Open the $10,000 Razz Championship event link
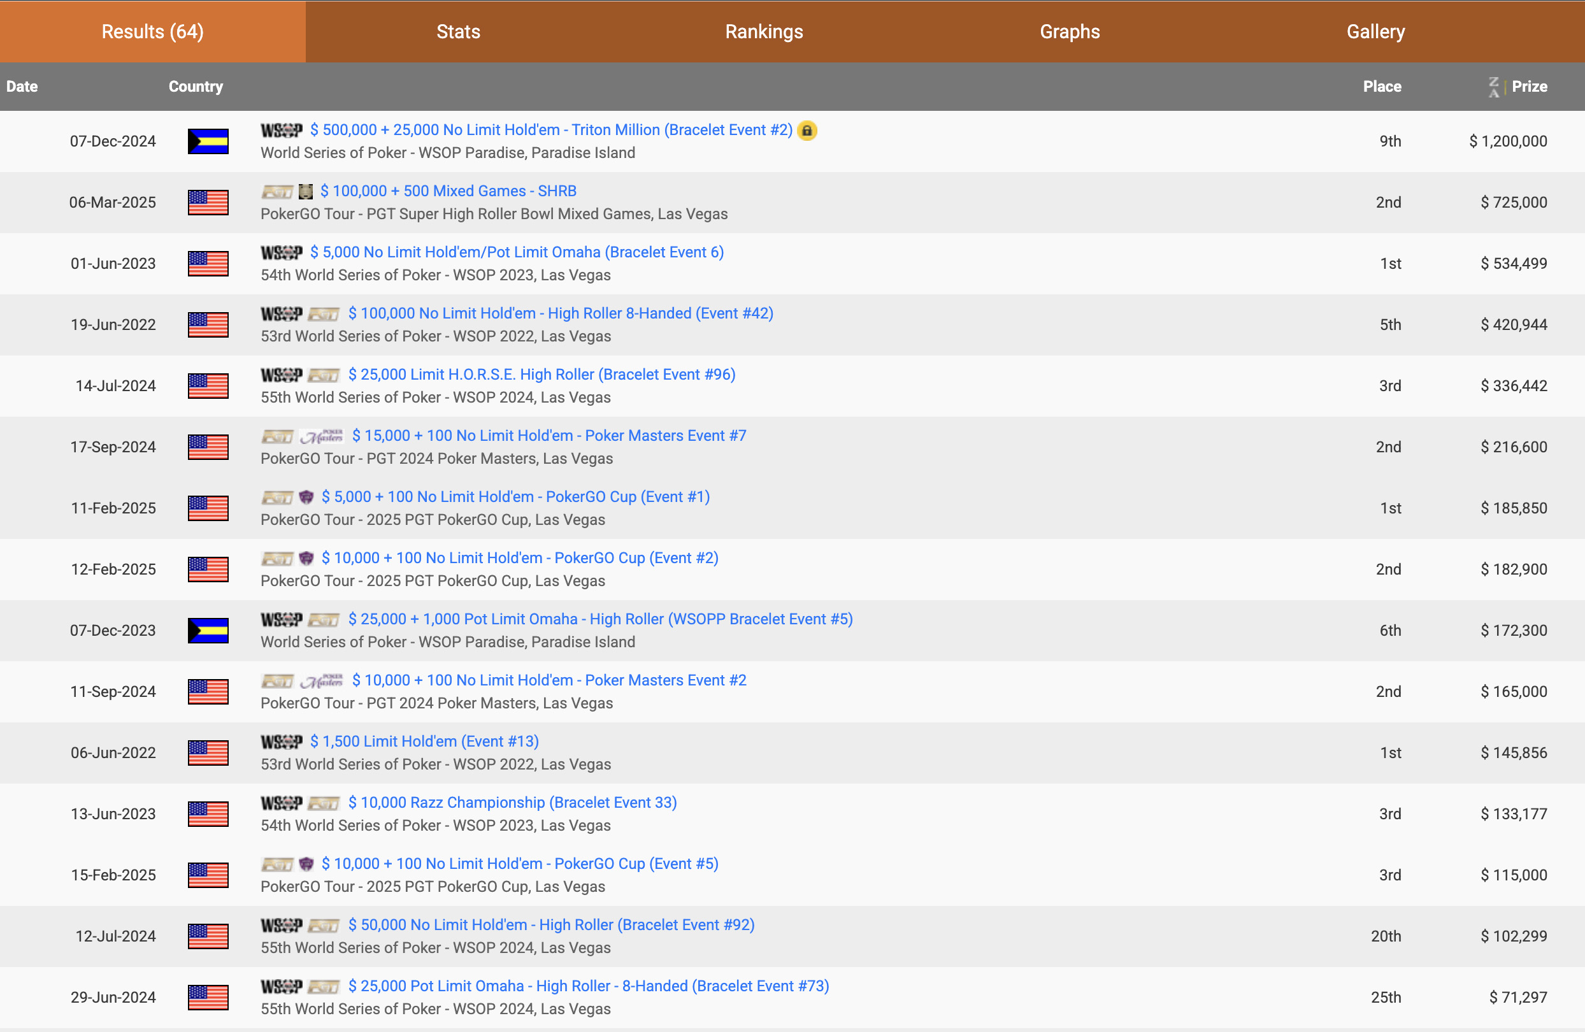The height and width of the screenshot is (1032, 1585). pos(512,802)
